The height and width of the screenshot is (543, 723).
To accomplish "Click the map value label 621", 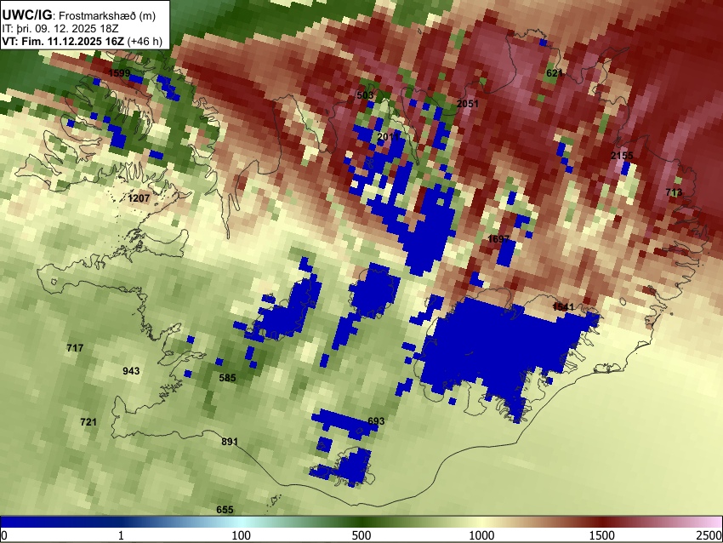I will pos(555,73).
